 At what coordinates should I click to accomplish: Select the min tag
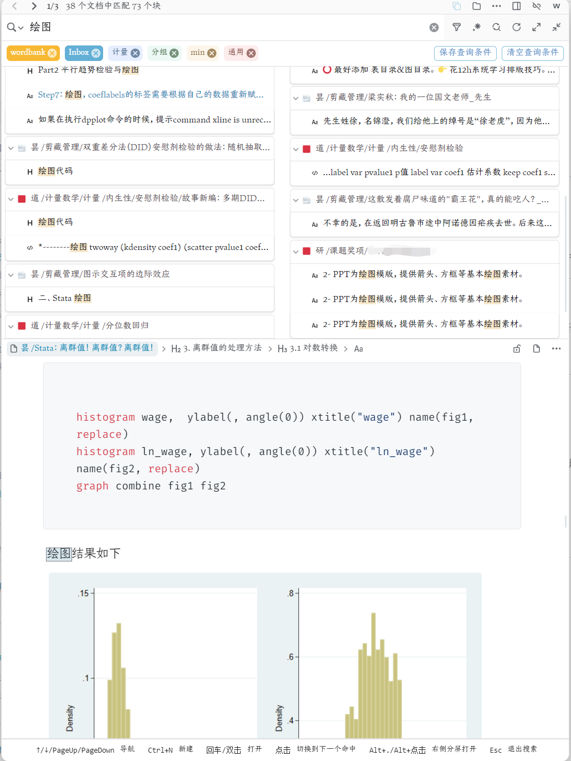[x=197, y=53]
